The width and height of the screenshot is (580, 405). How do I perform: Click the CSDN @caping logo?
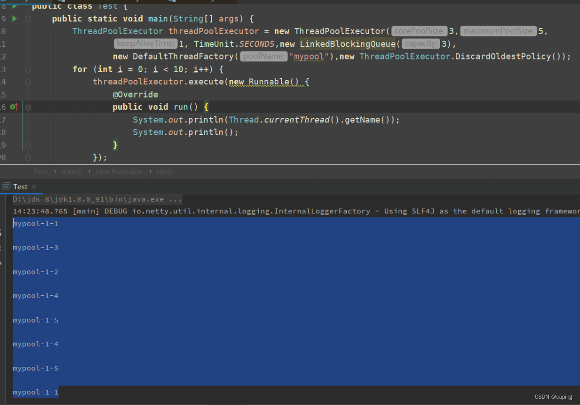coord(553,397)
